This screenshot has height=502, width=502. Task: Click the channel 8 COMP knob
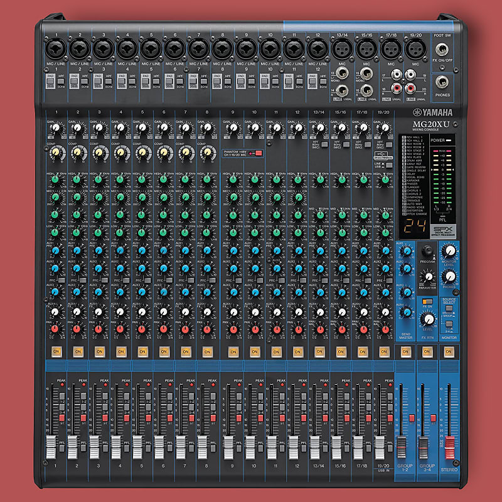tap(208, 152)
